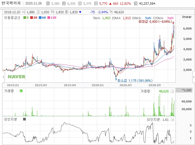Toggle the 60-day moving average swatch

40,18
